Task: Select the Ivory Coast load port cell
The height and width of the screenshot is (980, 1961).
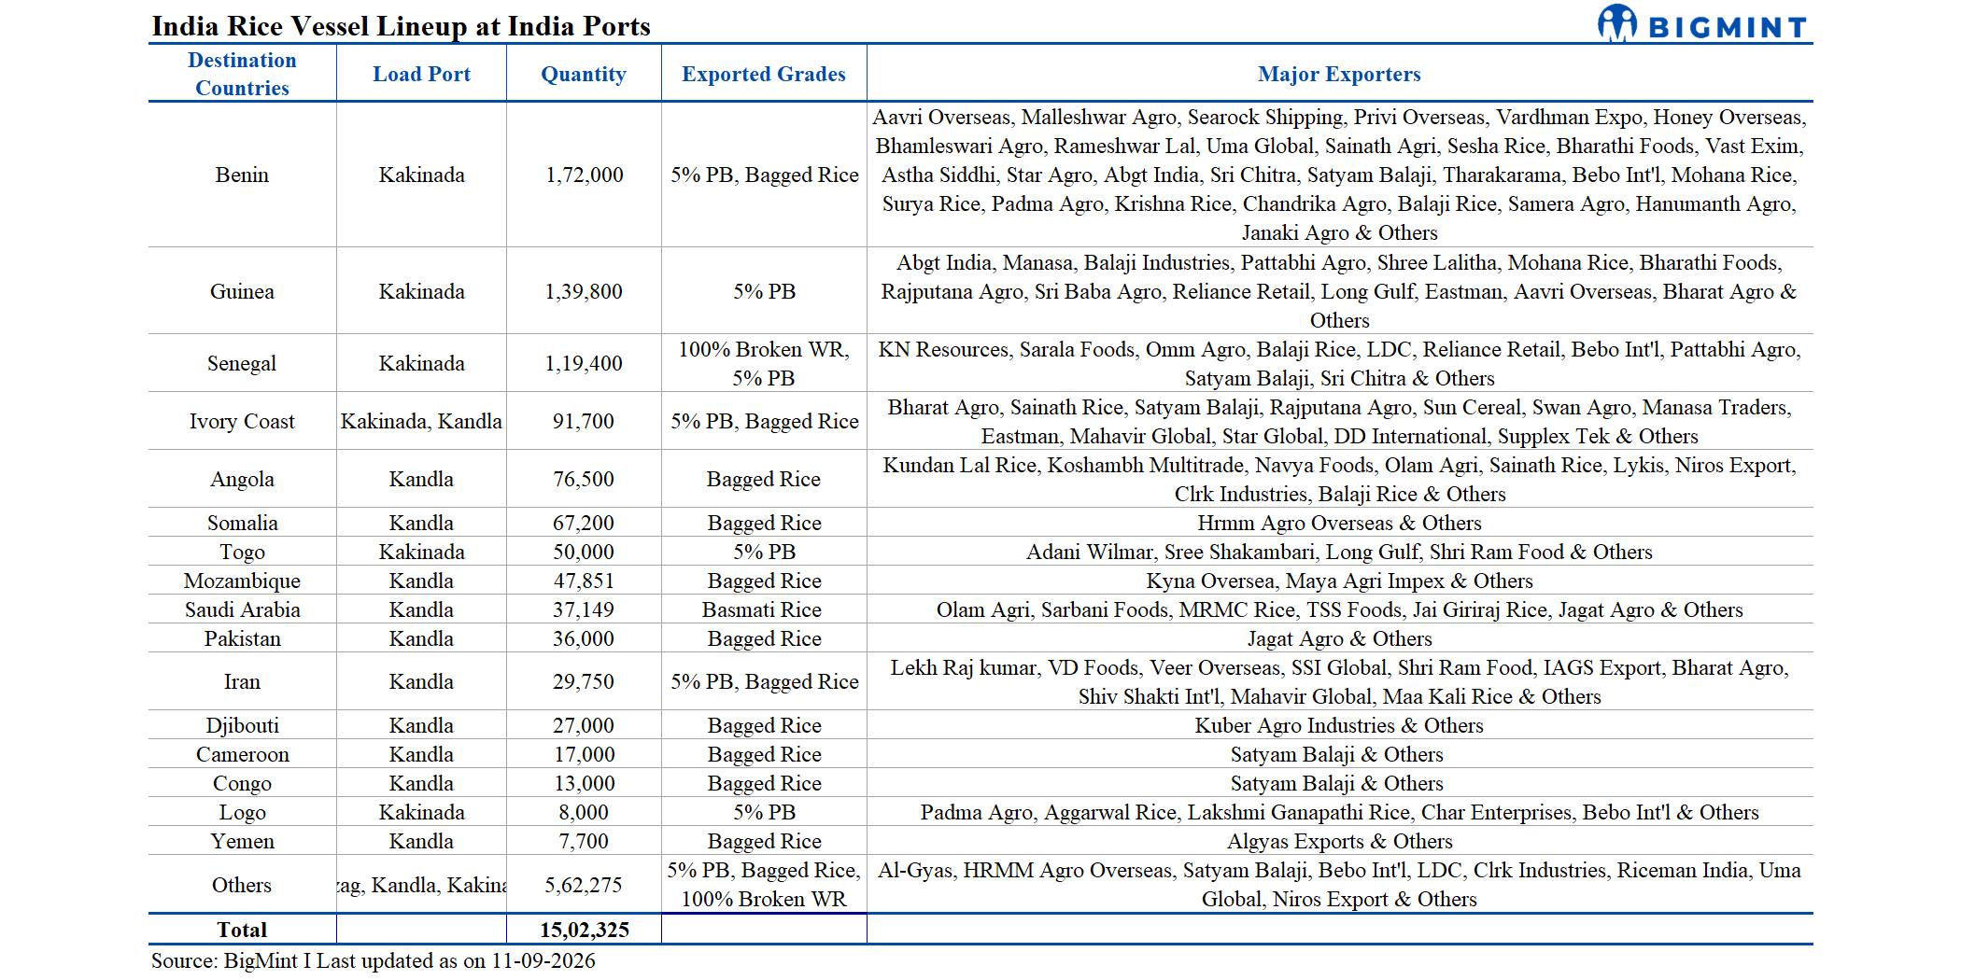Action: [x=421, y=421]
